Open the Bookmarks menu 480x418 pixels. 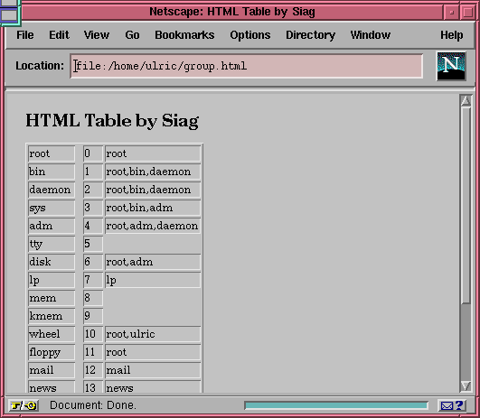[x=184, y=35]
